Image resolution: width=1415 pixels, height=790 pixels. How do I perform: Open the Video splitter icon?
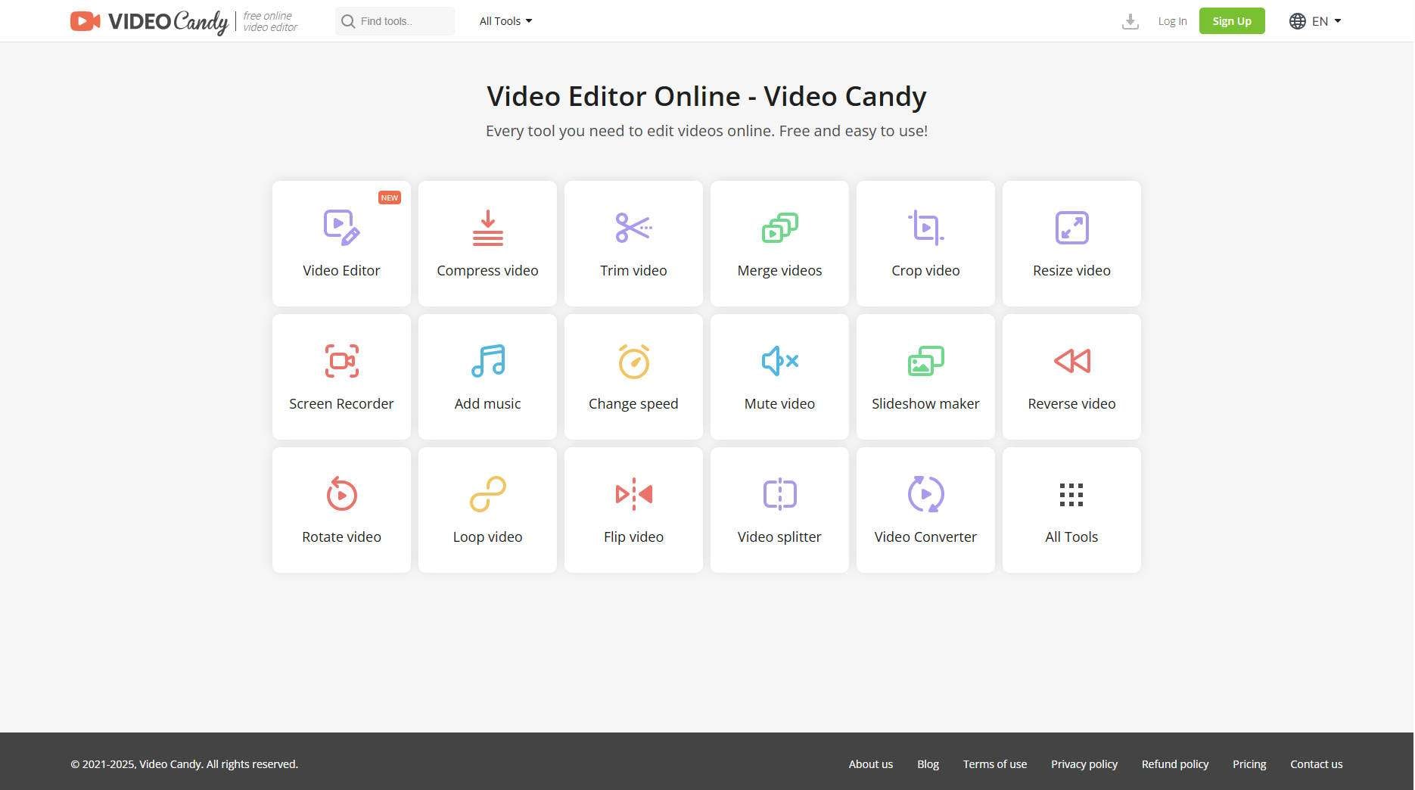pyautogui.click(x=779, y=494)
